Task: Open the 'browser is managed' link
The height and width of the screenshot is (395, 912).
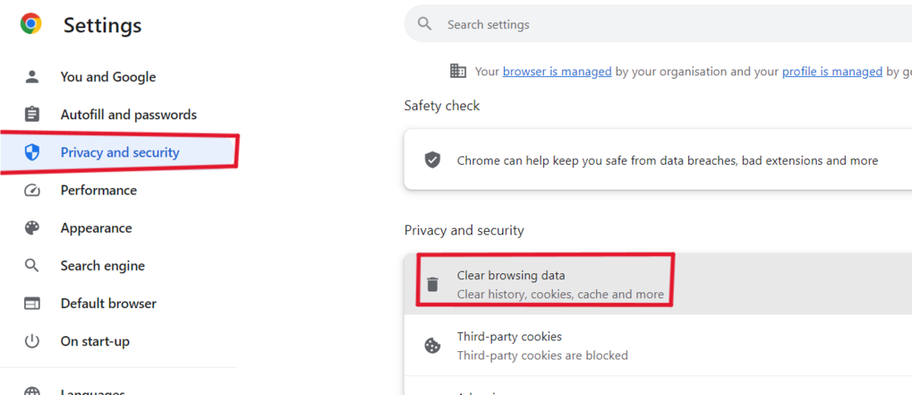Action: pyautogui.click(x=557, y=71)
